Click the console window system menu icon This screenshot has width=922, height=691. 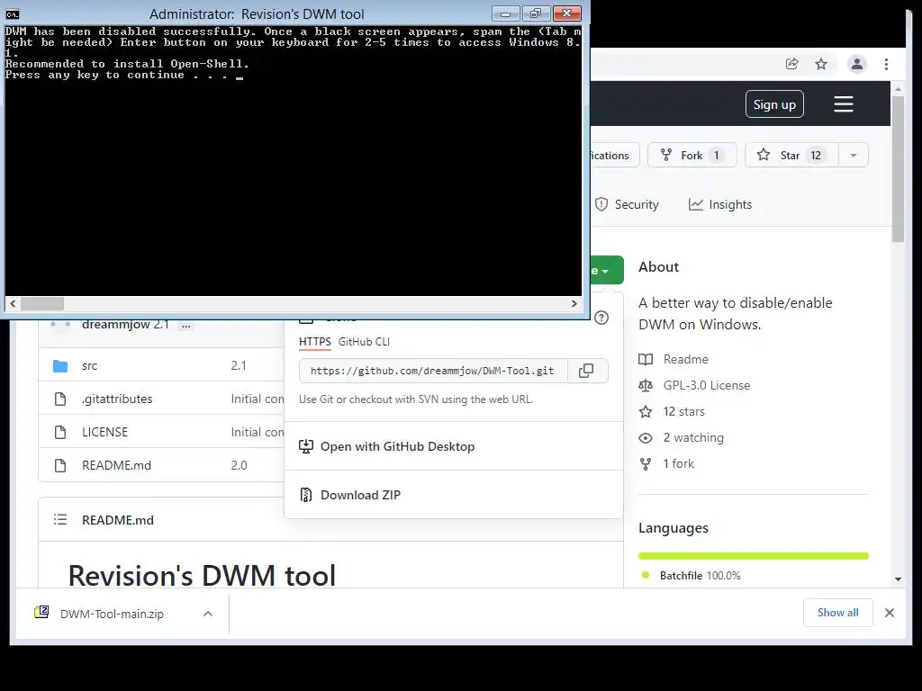13,13
